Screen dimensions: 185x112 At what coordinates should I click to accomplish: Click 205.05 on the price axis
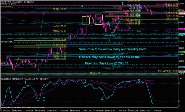181,48
